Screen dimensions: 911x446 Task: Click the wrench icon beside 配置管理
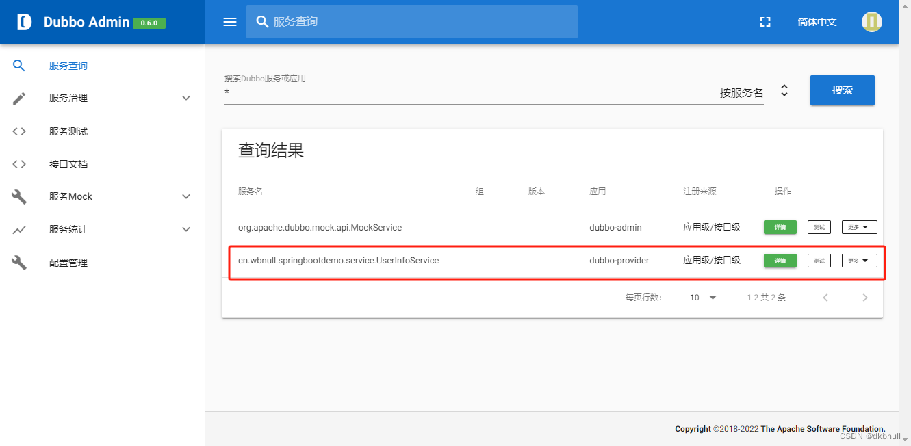tap(19, 263)
